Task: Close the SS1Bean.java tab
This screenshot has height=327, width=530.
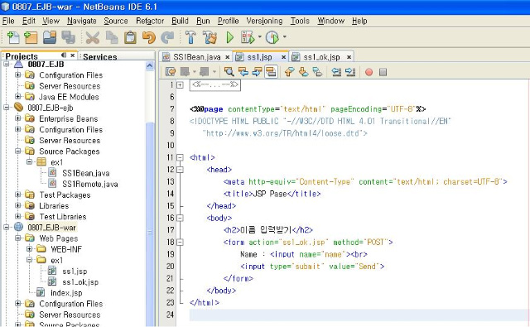Action: point(228,57)
